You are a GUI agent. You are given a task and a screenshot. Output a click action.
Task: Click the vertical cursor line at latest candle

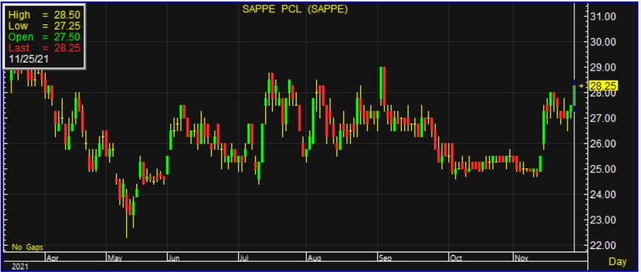coord(575,127)
